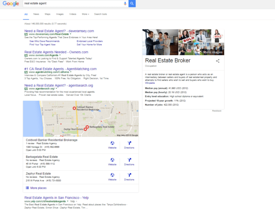Click Endorsed Local Providers sitelink
275x213 pixels.
coord(90,41)
